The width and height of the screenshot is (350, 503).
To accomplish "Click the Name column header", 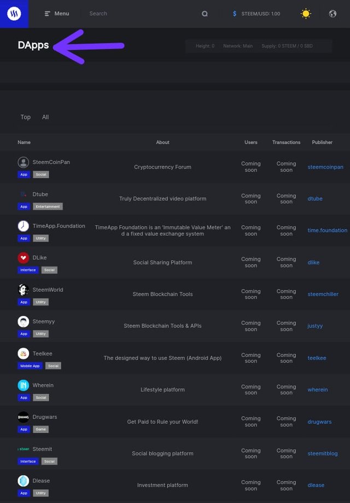I will click(x=24, y=142).
